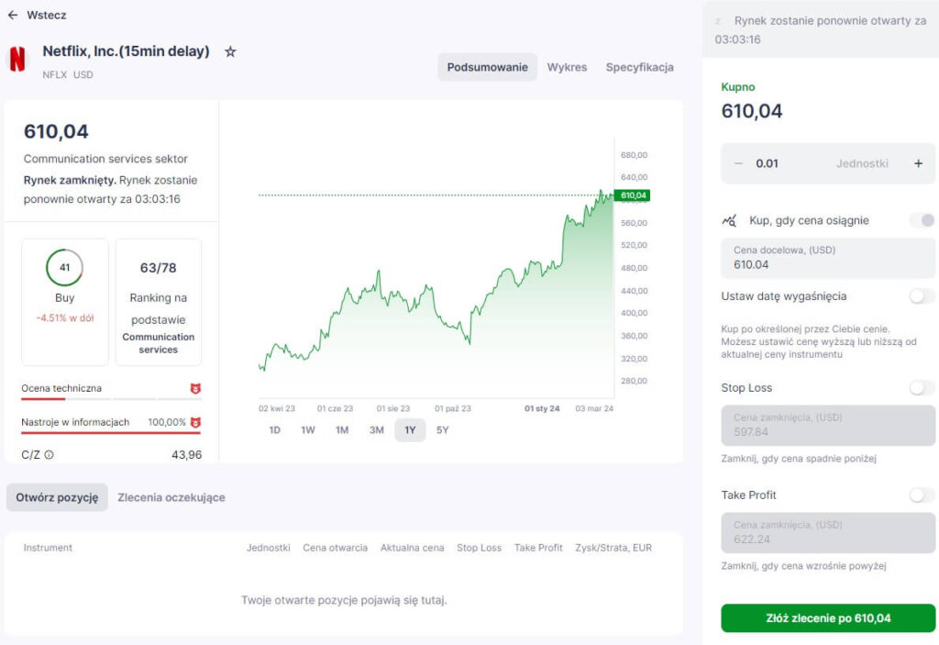Click the plus icon to increase units

(918, 163)
